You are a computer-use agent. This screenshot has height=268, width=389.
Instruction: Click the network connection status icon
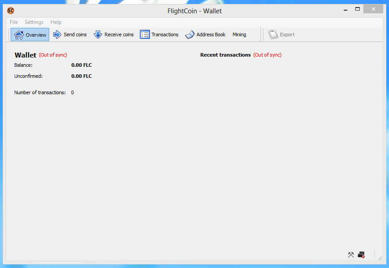tap(361, 255)
